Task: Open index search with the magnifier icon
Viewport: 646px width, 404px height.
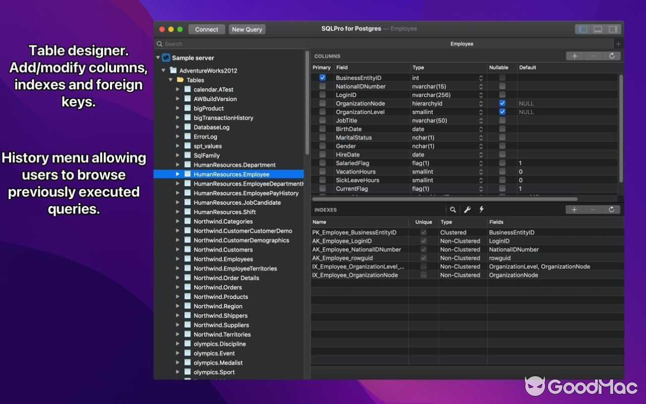Action: (453, 209)
